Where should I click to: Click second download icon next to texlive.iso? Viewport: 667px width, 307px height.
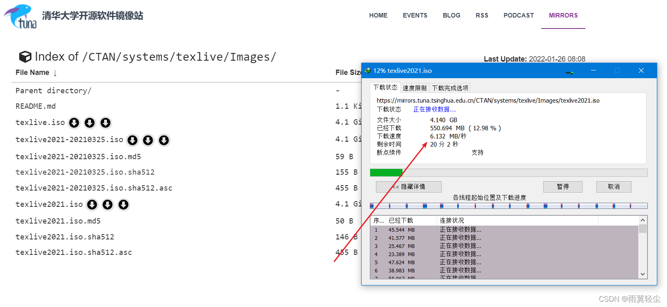[90, 123]
